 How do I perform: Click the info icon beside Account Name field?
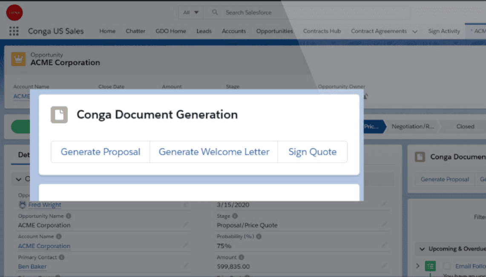click(59, 236)
